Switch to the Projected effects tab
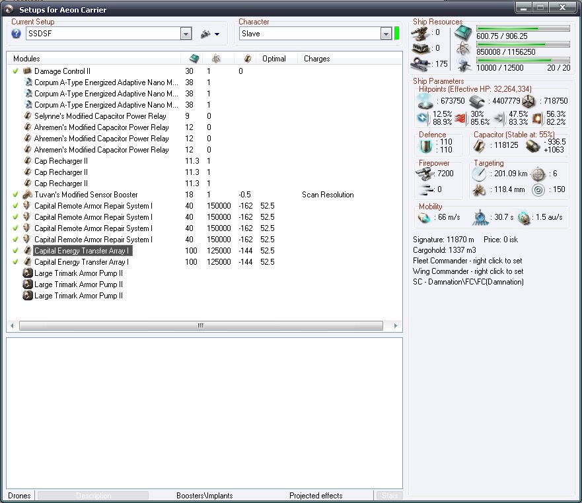Image resolution: width=582 pixels, height=503 pixels. [x=316, y=496]
